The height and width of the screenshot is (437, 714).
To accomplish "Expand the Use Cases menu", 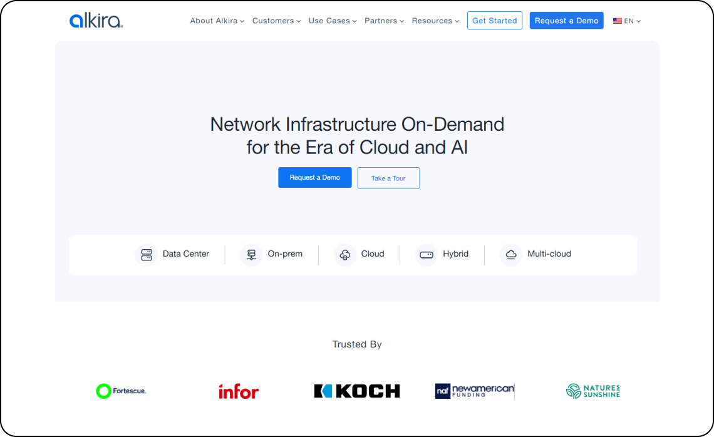I will click(333, 21).
